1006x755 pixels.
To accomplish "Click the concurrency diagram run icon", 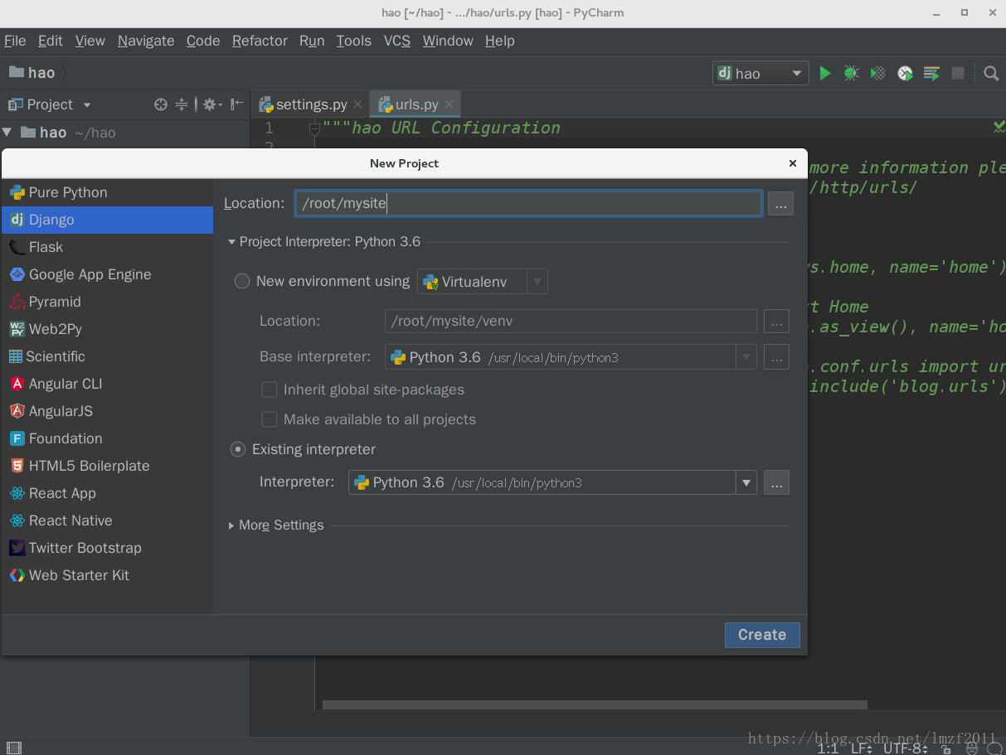I will click(931, 73).
